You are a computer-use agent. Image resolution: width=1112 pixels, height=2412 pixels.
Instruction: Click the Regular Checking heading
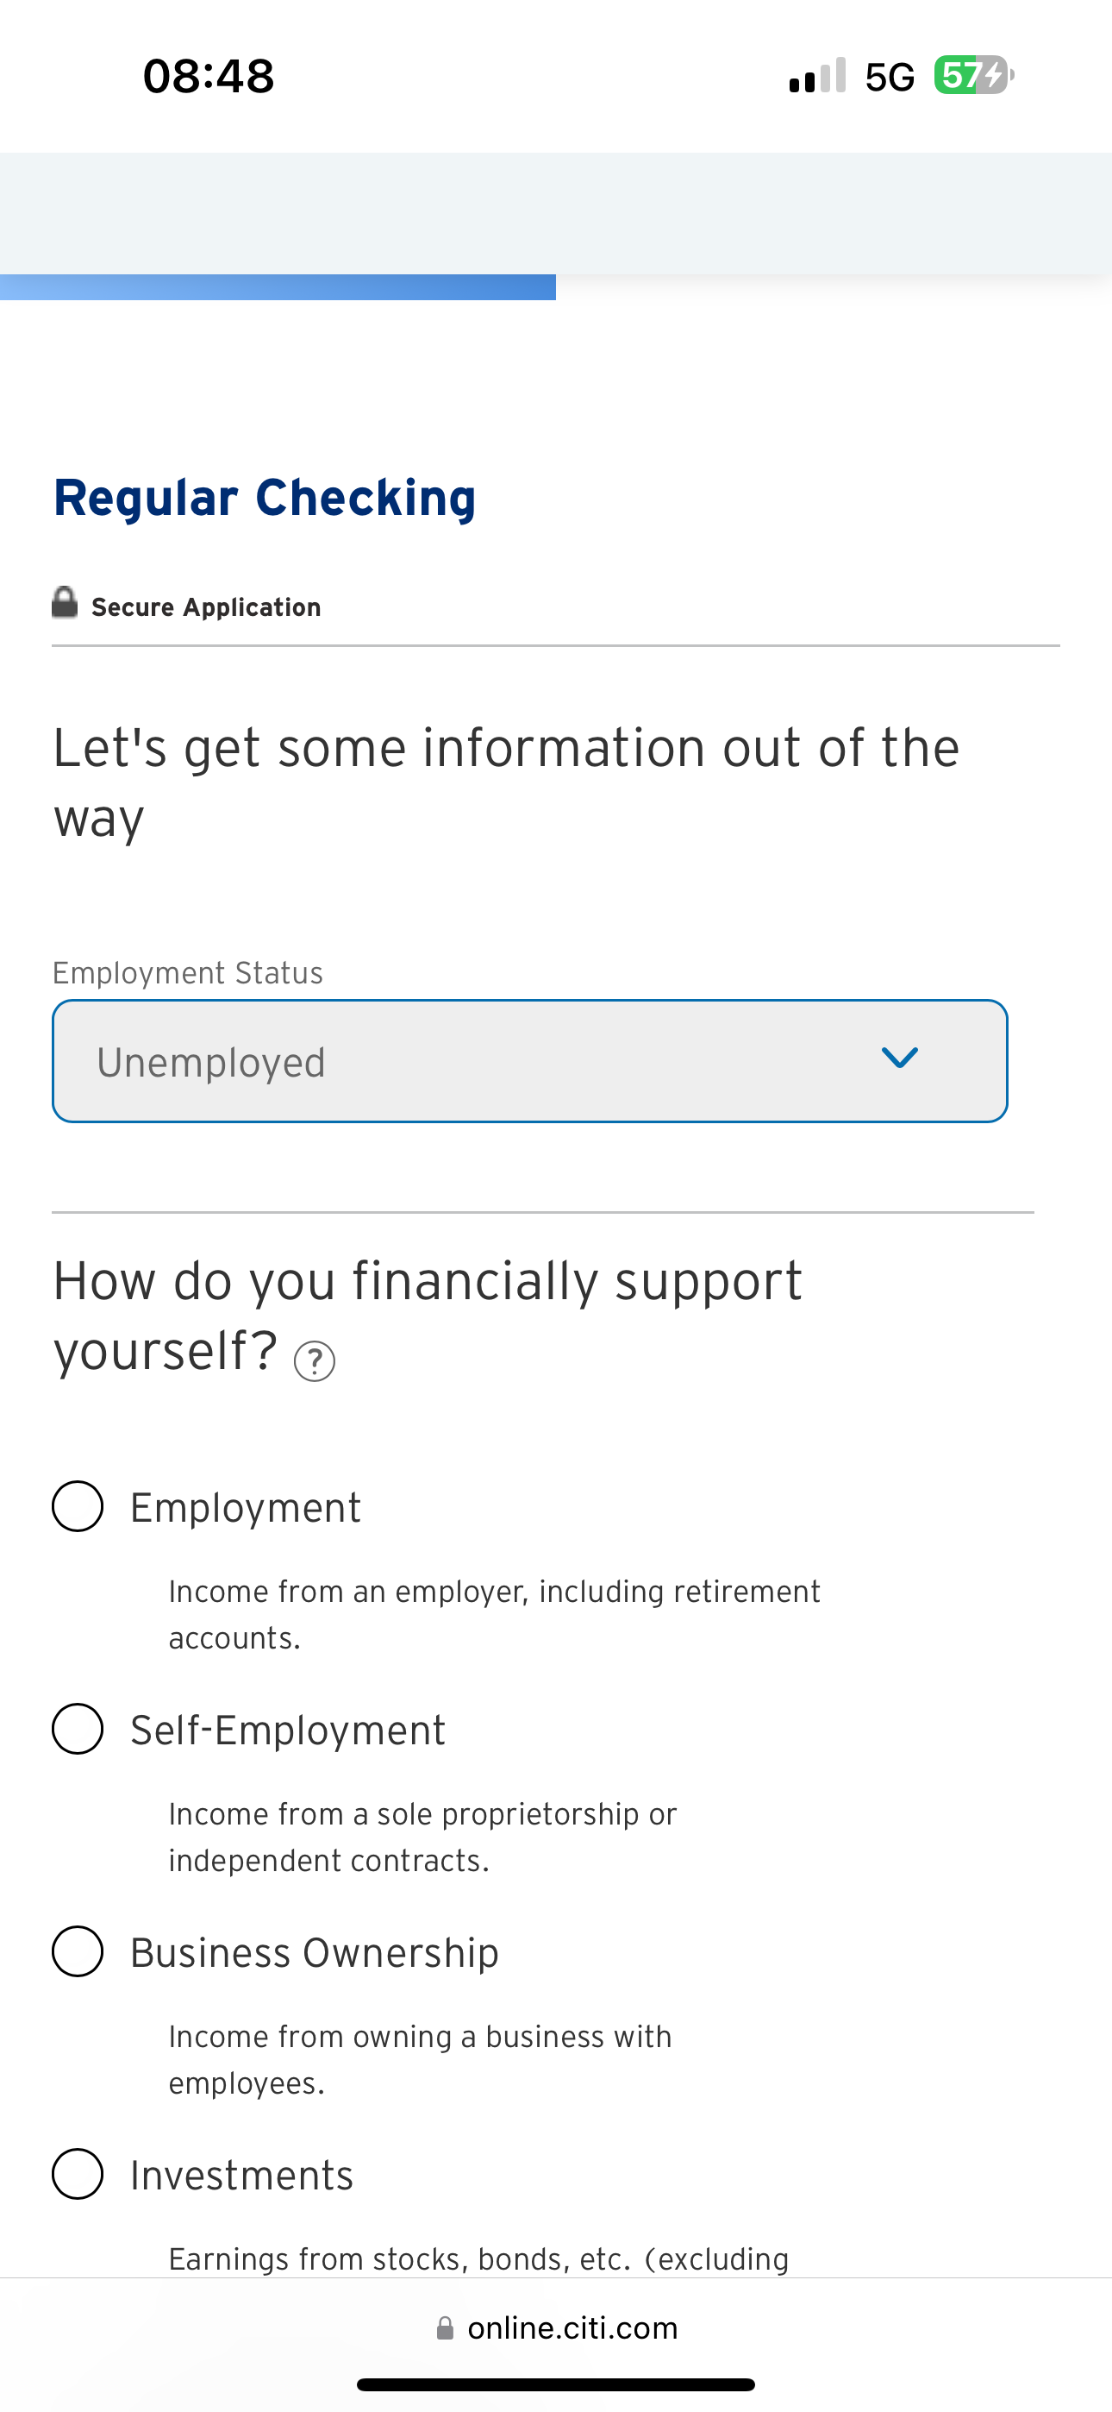[x=265, y=497]
